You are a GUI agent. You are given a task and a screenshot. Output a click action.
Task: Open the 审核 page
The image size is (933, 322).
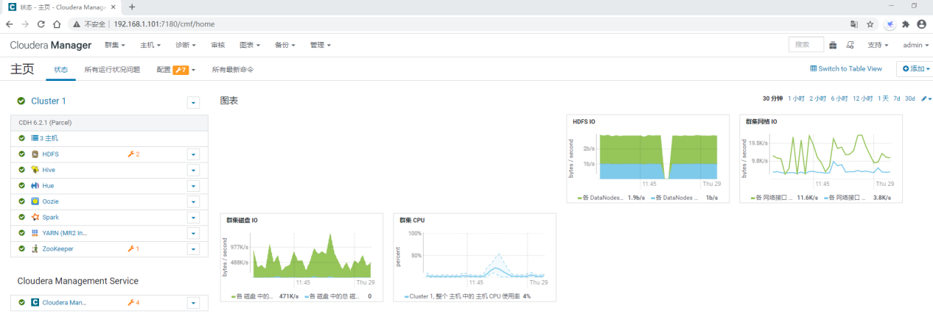(x=218, y=45)
